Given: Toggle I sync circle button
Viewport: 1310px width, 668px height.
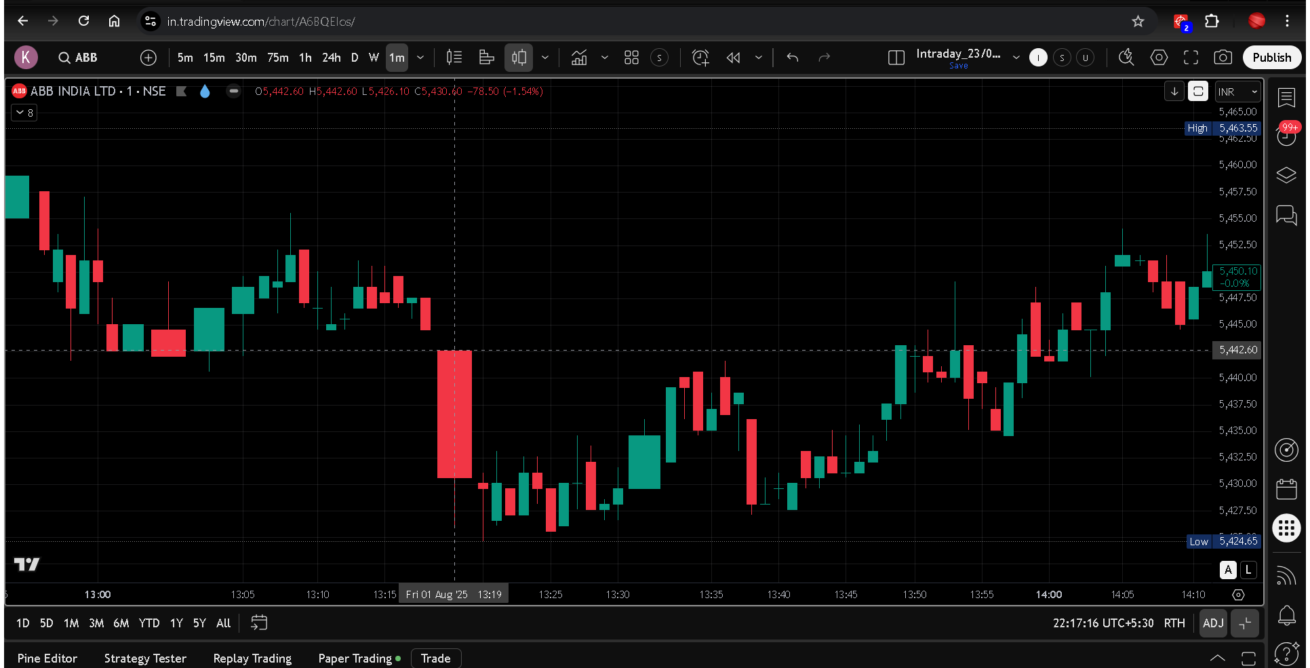Looking at the screenshot, I should [x=1037, y=58].
